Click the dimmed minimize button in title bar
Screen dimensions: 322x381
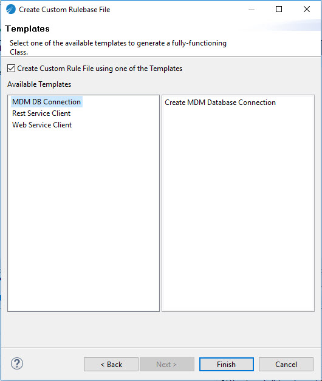click(252, 9)
